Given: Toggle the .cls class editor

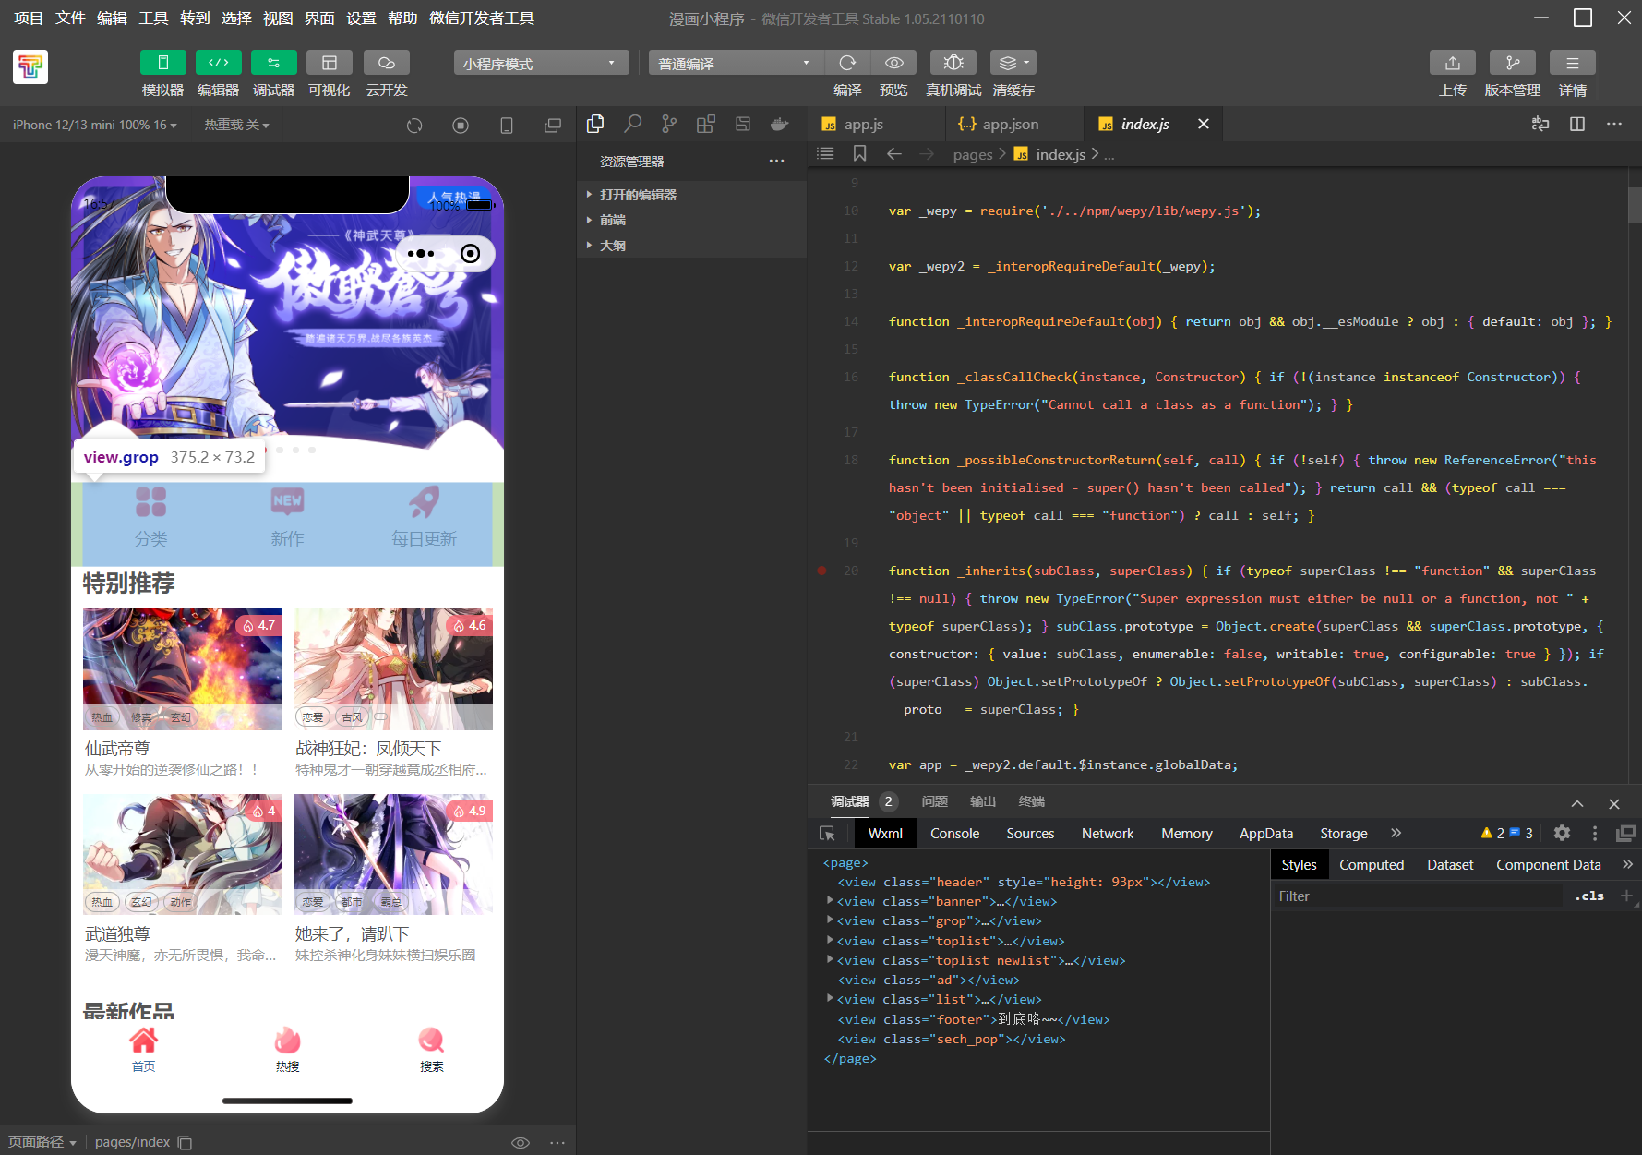Looking at the screenshot, I should tap(1589, 896).
